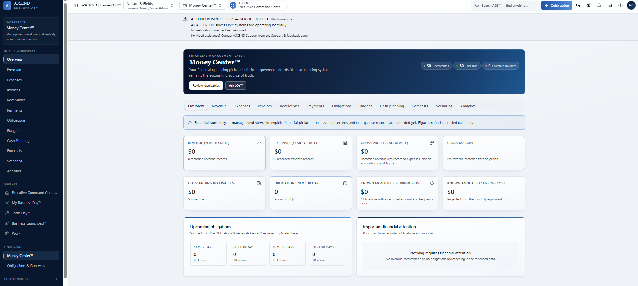Click the Gross Profit card link icon
Image resolution: width=638 pixels, height=286 pixels.
point(432,143)
